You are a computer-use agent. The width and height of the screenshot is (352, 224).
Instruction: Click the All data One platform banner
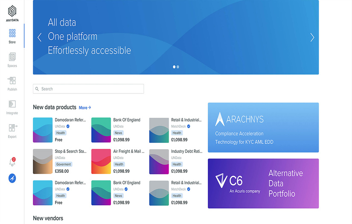[x=176, y=37]
